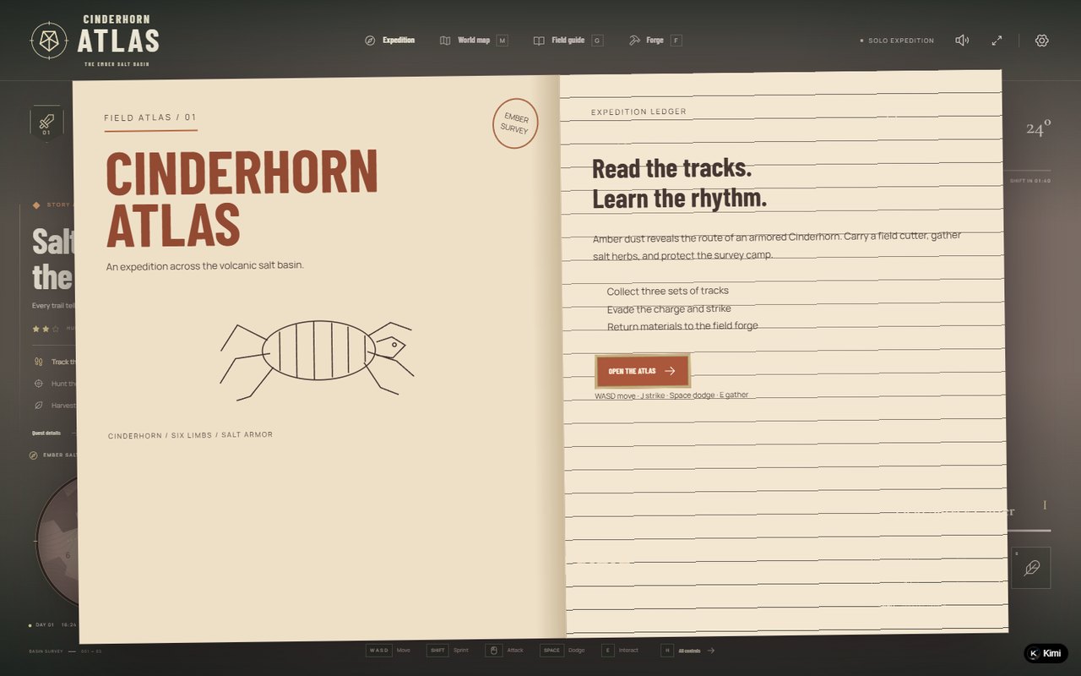The height and width of the screenshot is (676, 1081).
Task: Click the SPACE Dodge key hint
Action: [551, 651]
